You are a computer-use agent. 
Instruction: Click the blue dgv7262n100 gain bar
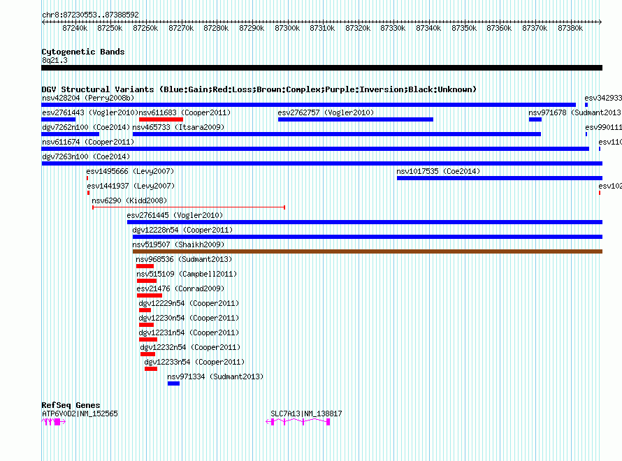tap(71, 134)
